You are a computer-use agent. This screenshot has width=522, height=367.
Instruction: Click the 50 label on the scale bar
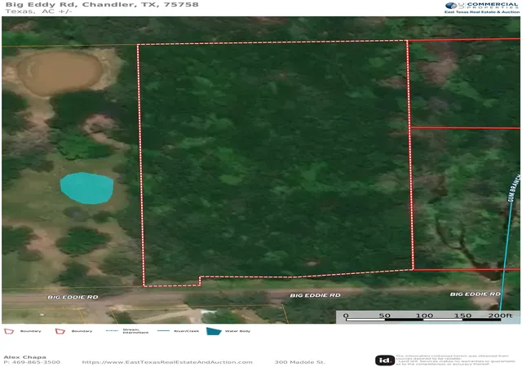pos(384,315)
